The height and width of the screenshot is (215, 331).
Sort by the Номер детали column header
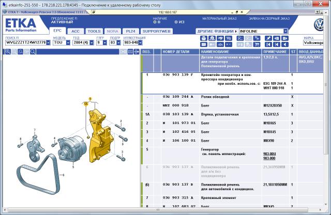coord(180,52)
